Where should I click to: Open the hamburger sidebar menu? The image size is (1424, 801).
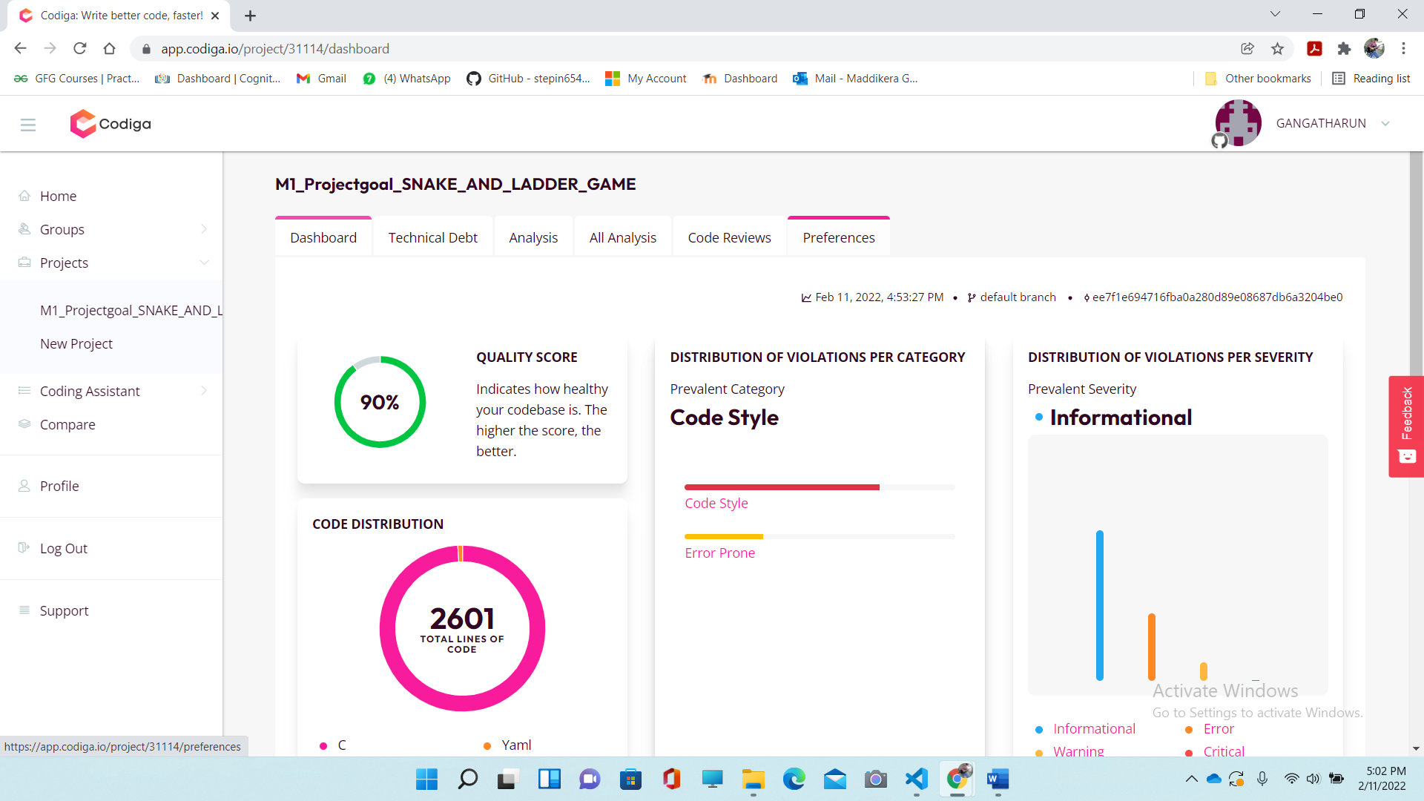click(x=28, y=125)
